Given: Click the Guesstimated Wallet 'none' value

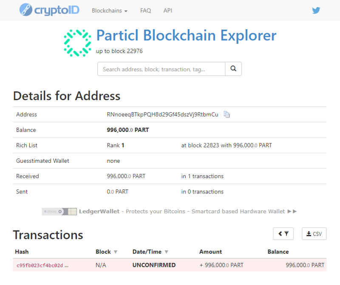Looking at the screenshot, I should click(113, 161).
